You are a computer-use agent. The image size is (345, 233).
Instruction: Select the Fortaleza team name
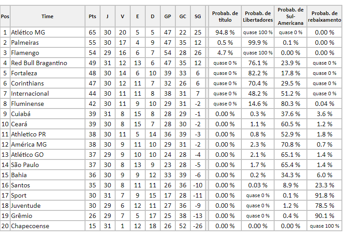(24, 73)
